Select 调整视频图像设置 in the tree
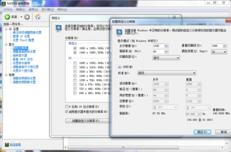The width and height of the screenshot is (231, 152). tap(24, 82)
